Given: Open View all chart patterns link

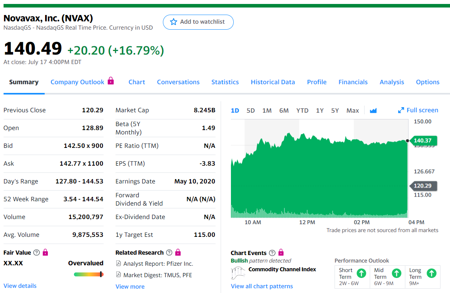Looking at the screenshot, I should point(262,286).
